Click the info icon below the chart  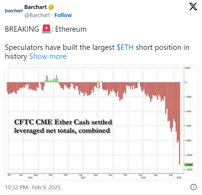(194, 188)
